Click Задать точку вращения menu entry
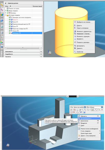This screenshot has width=105, height=150. click(89, 136)
